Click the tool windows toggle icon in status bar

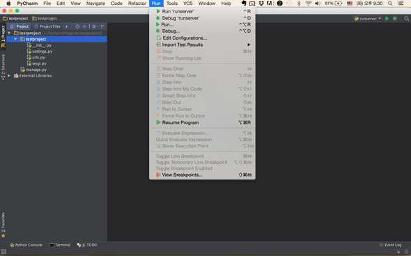(3, 252)
